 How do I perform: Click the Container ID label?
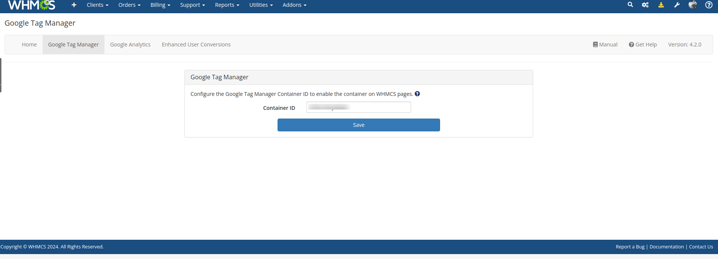tap(279, 108)
